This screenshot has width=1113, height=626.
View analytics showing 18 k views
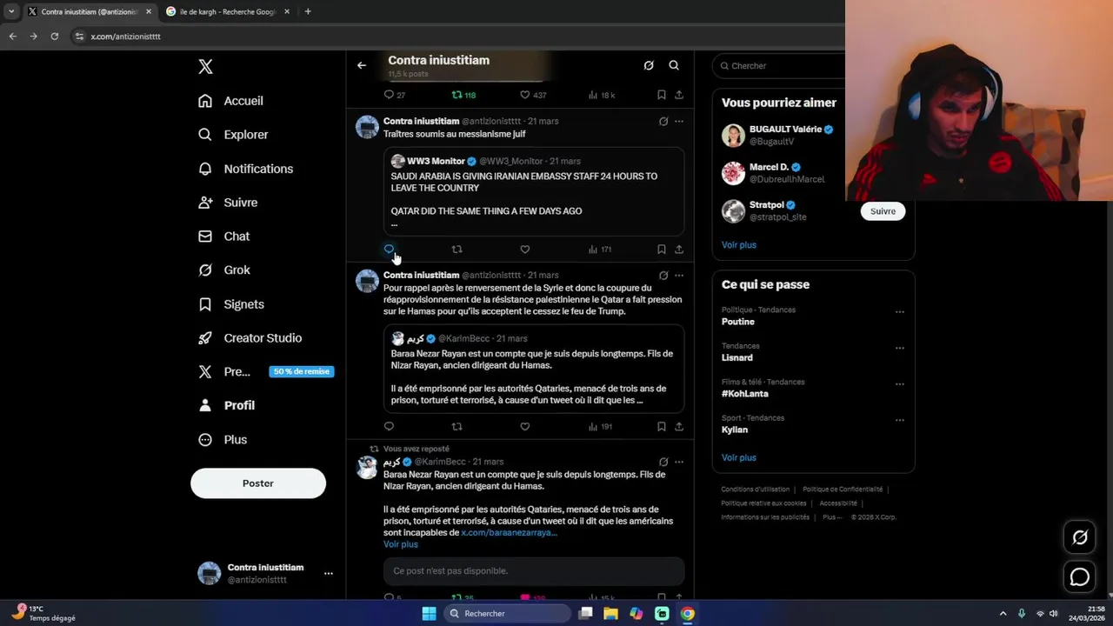coord(602,95)
